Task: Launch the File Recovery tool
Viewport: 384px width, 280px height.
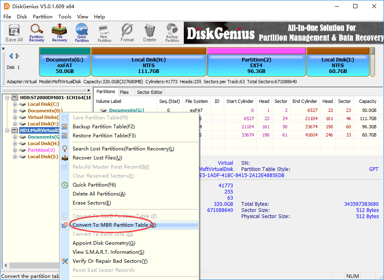Action: tap(59, 33)
